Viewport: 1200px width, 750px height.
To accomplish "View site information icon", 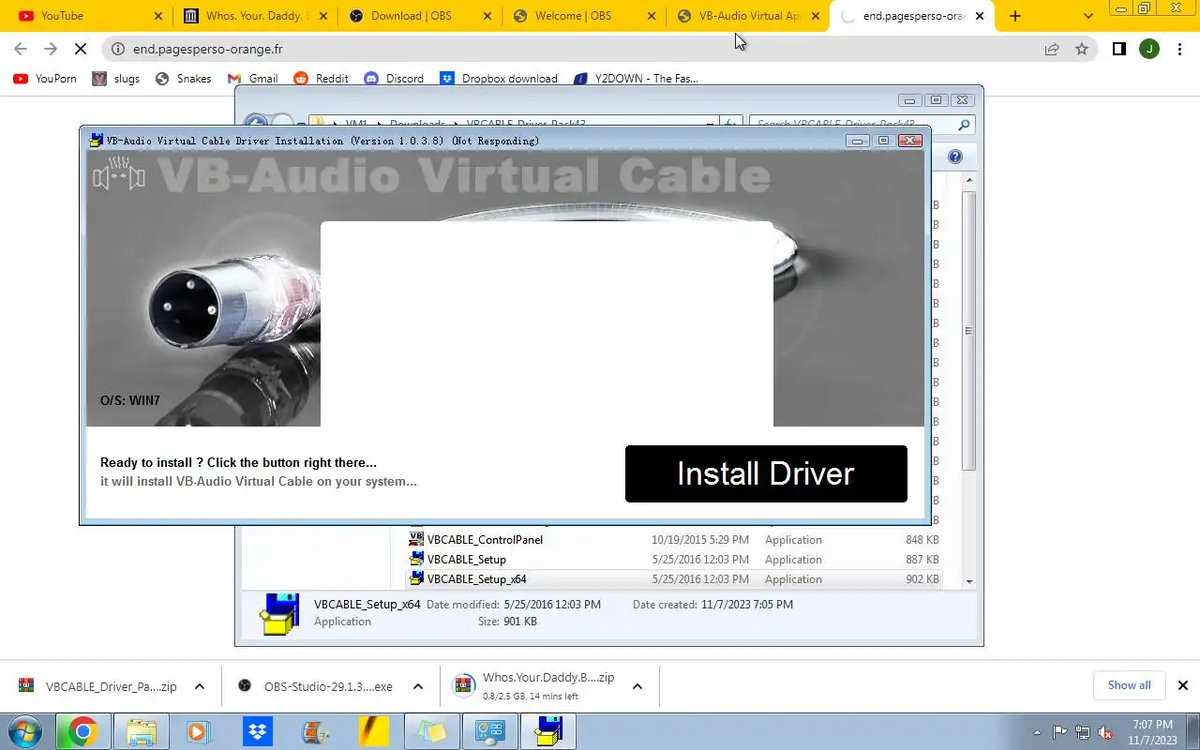I will (117, 49).
